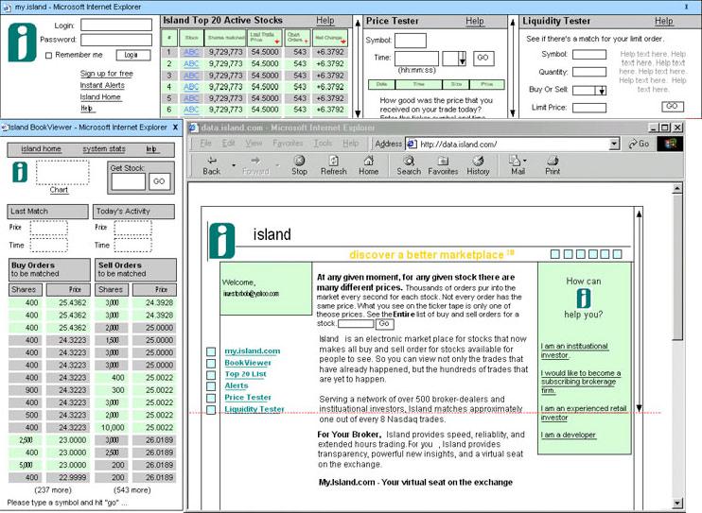Click the Login text field

pos(116,25)
